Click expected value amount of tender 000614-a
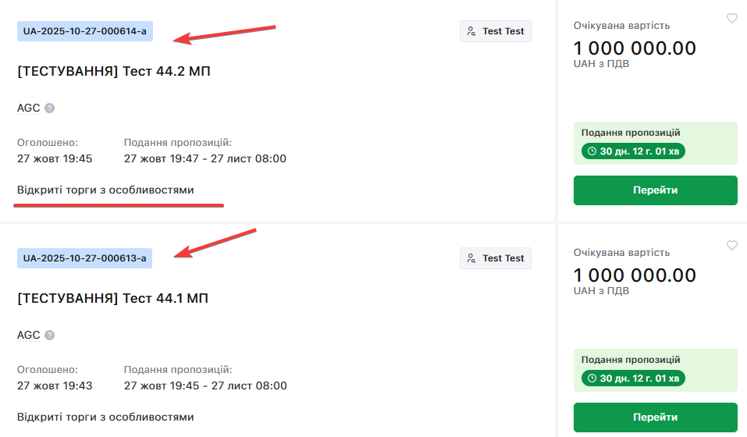The width and height of the screenshot is (747, 437). pos(635,48)
